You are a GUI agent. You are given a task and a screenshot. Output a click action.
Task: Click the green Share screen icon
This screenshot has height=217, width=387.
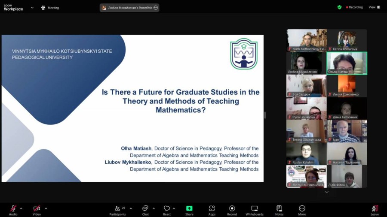click(x=189, y=208)
